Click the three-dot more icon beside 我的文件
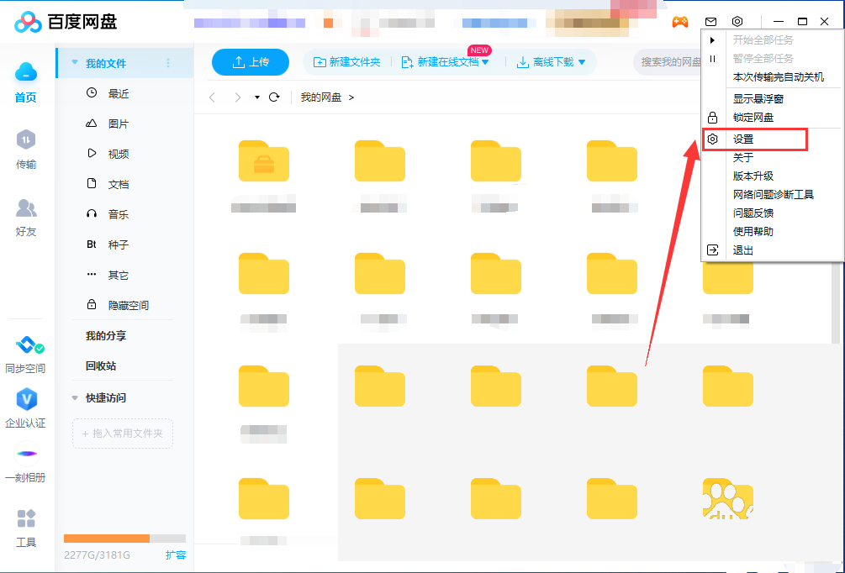The height and width of the screenshot is (573, 845). point(168,63)
